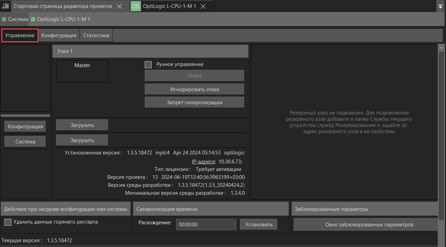Click the Запрет синхронизации button
The image size is (446, 247).
click(x=194, y=102)
